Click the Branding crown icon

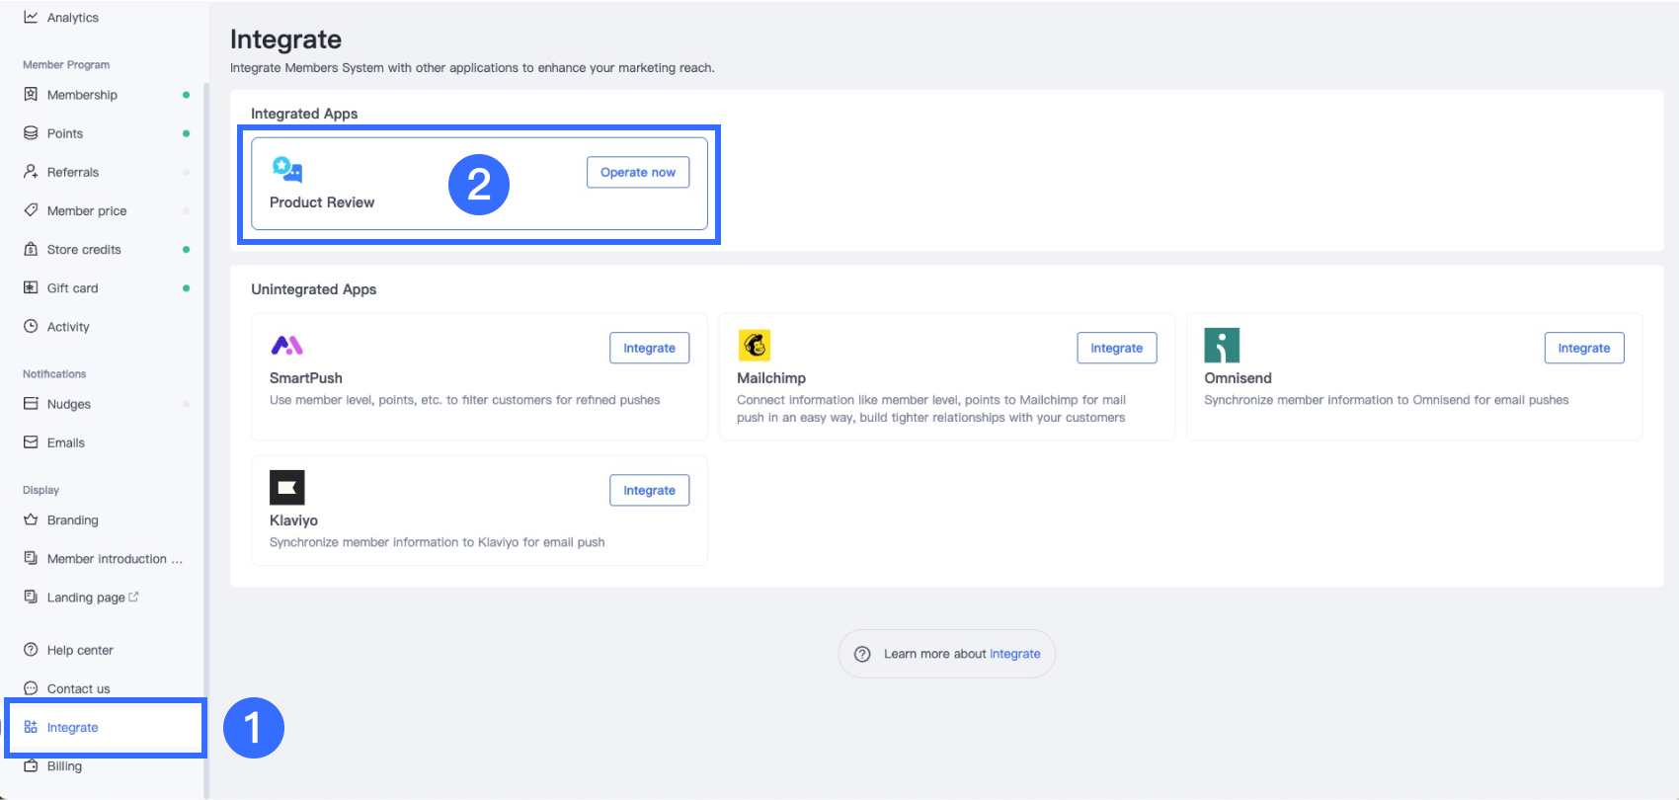pyautogui.click(x=31, y=520)
